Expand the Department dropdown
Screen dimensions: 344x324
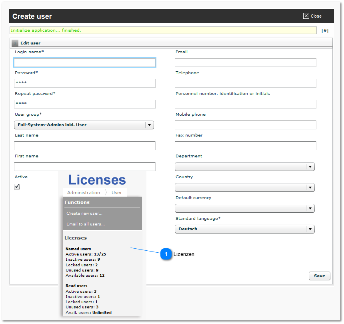click(x=245, y=167)
